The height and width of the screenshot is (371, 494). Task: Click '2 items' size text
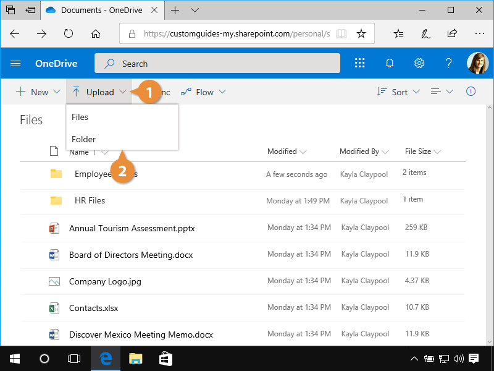[414, 173]
